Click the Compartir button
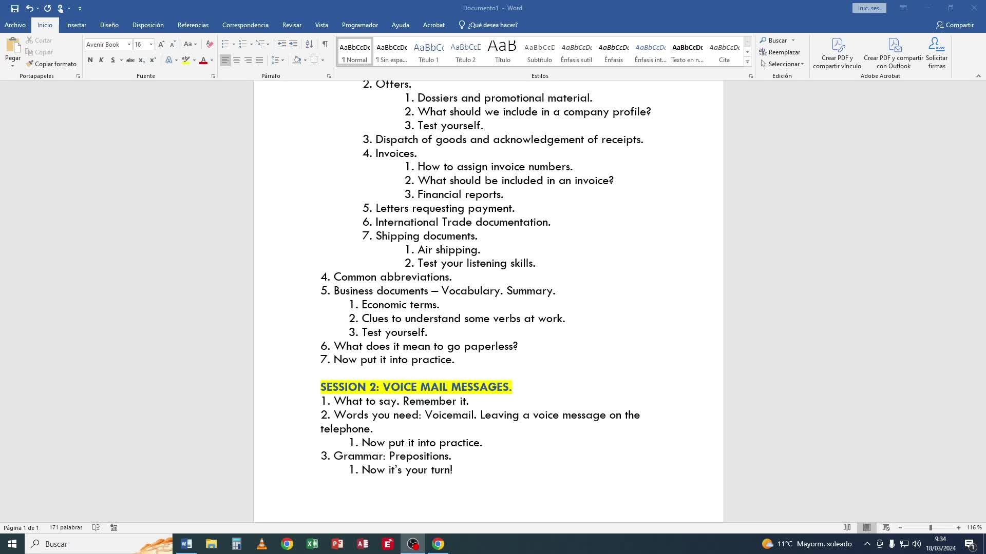This screenshot has height=554, width=986. (x=955, y=25)
